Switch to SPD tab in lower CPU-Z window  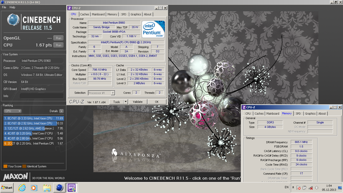(298, 114)
